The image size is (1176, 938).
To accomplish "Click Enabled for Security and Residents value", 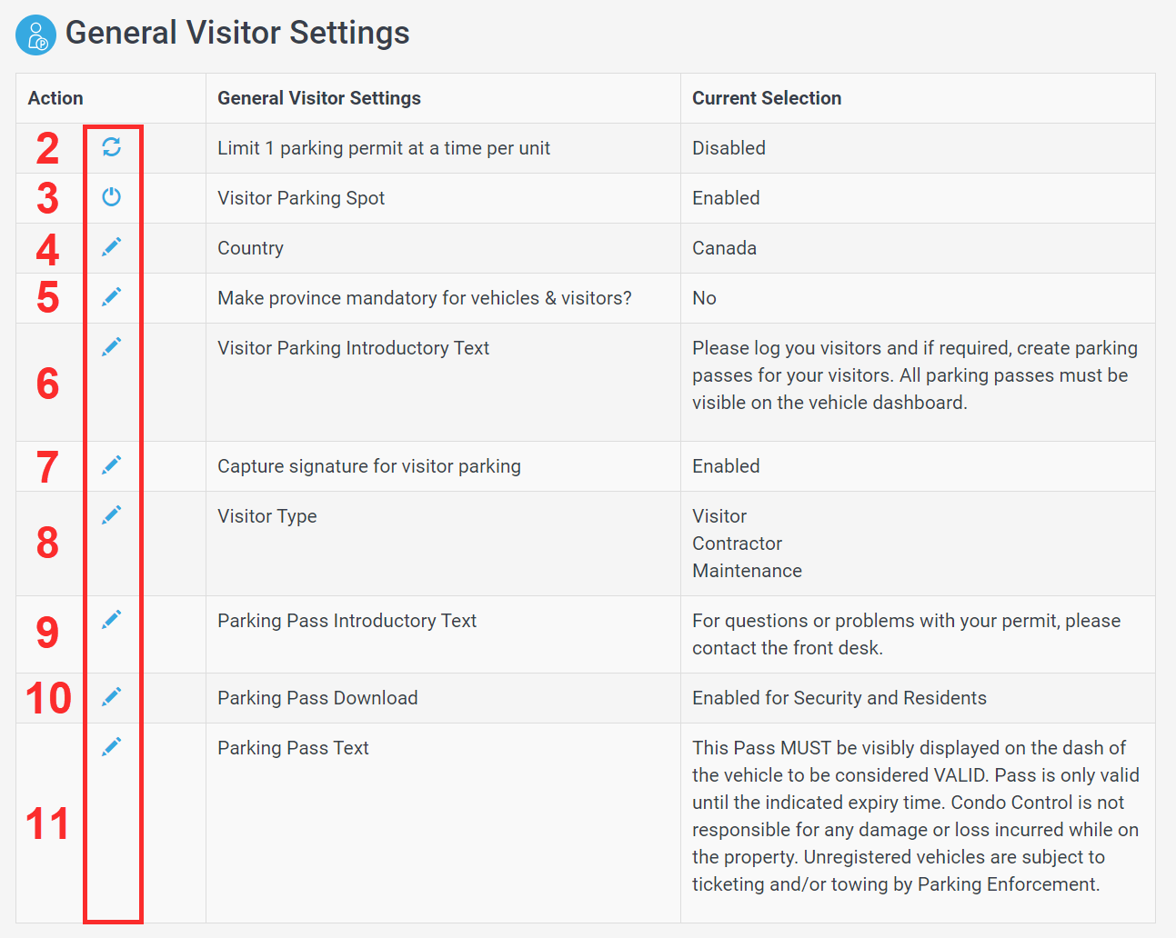I will tap(839, 698).
